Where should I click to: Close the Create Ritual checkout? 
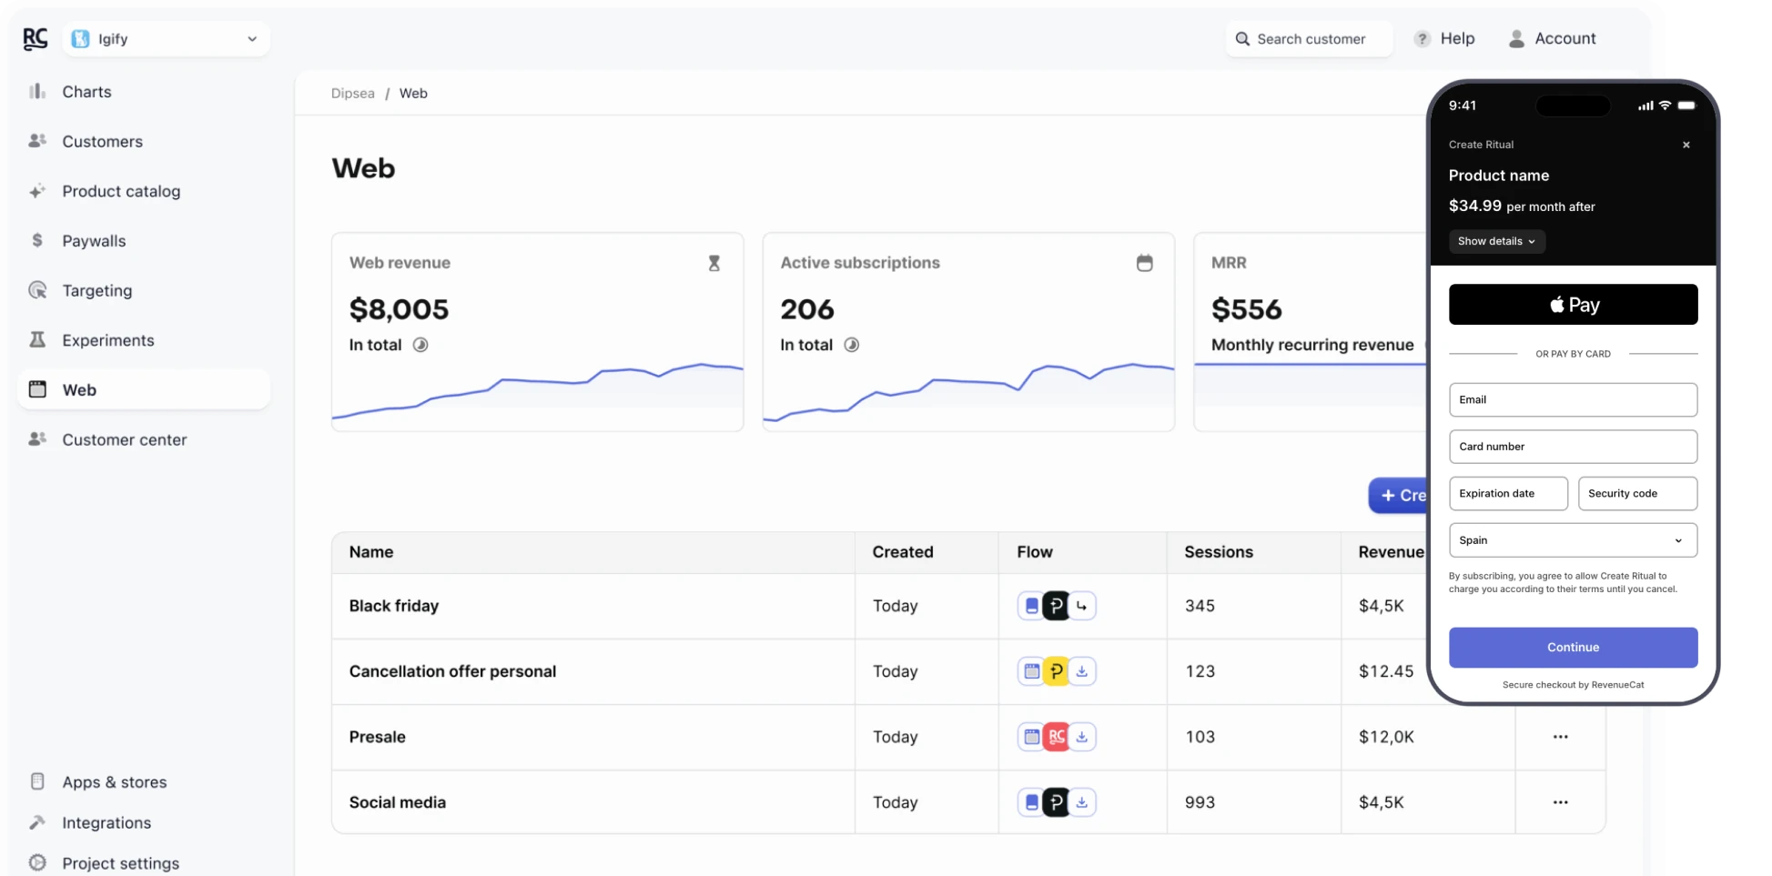(x=1686, y=145)
